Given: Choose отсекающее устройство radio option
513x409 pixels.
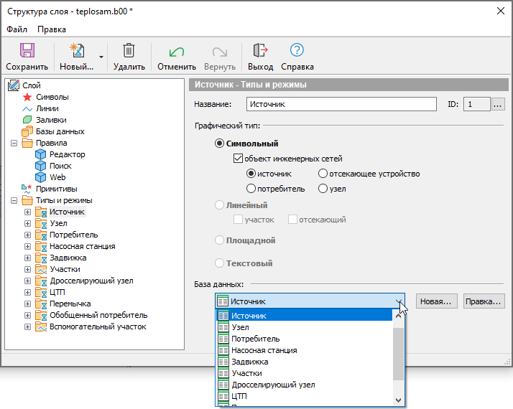Looking at the screenshot, I should 323,174.
